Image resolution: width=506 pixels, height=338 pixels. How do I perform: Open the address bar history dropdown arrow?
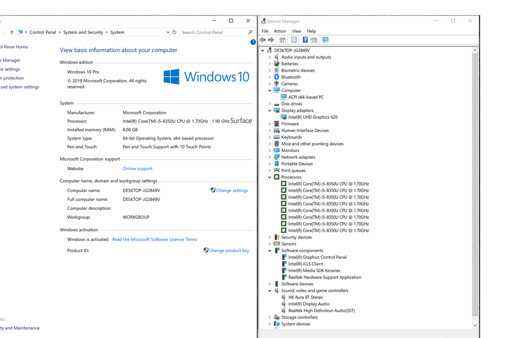click(x=168, y=32)
